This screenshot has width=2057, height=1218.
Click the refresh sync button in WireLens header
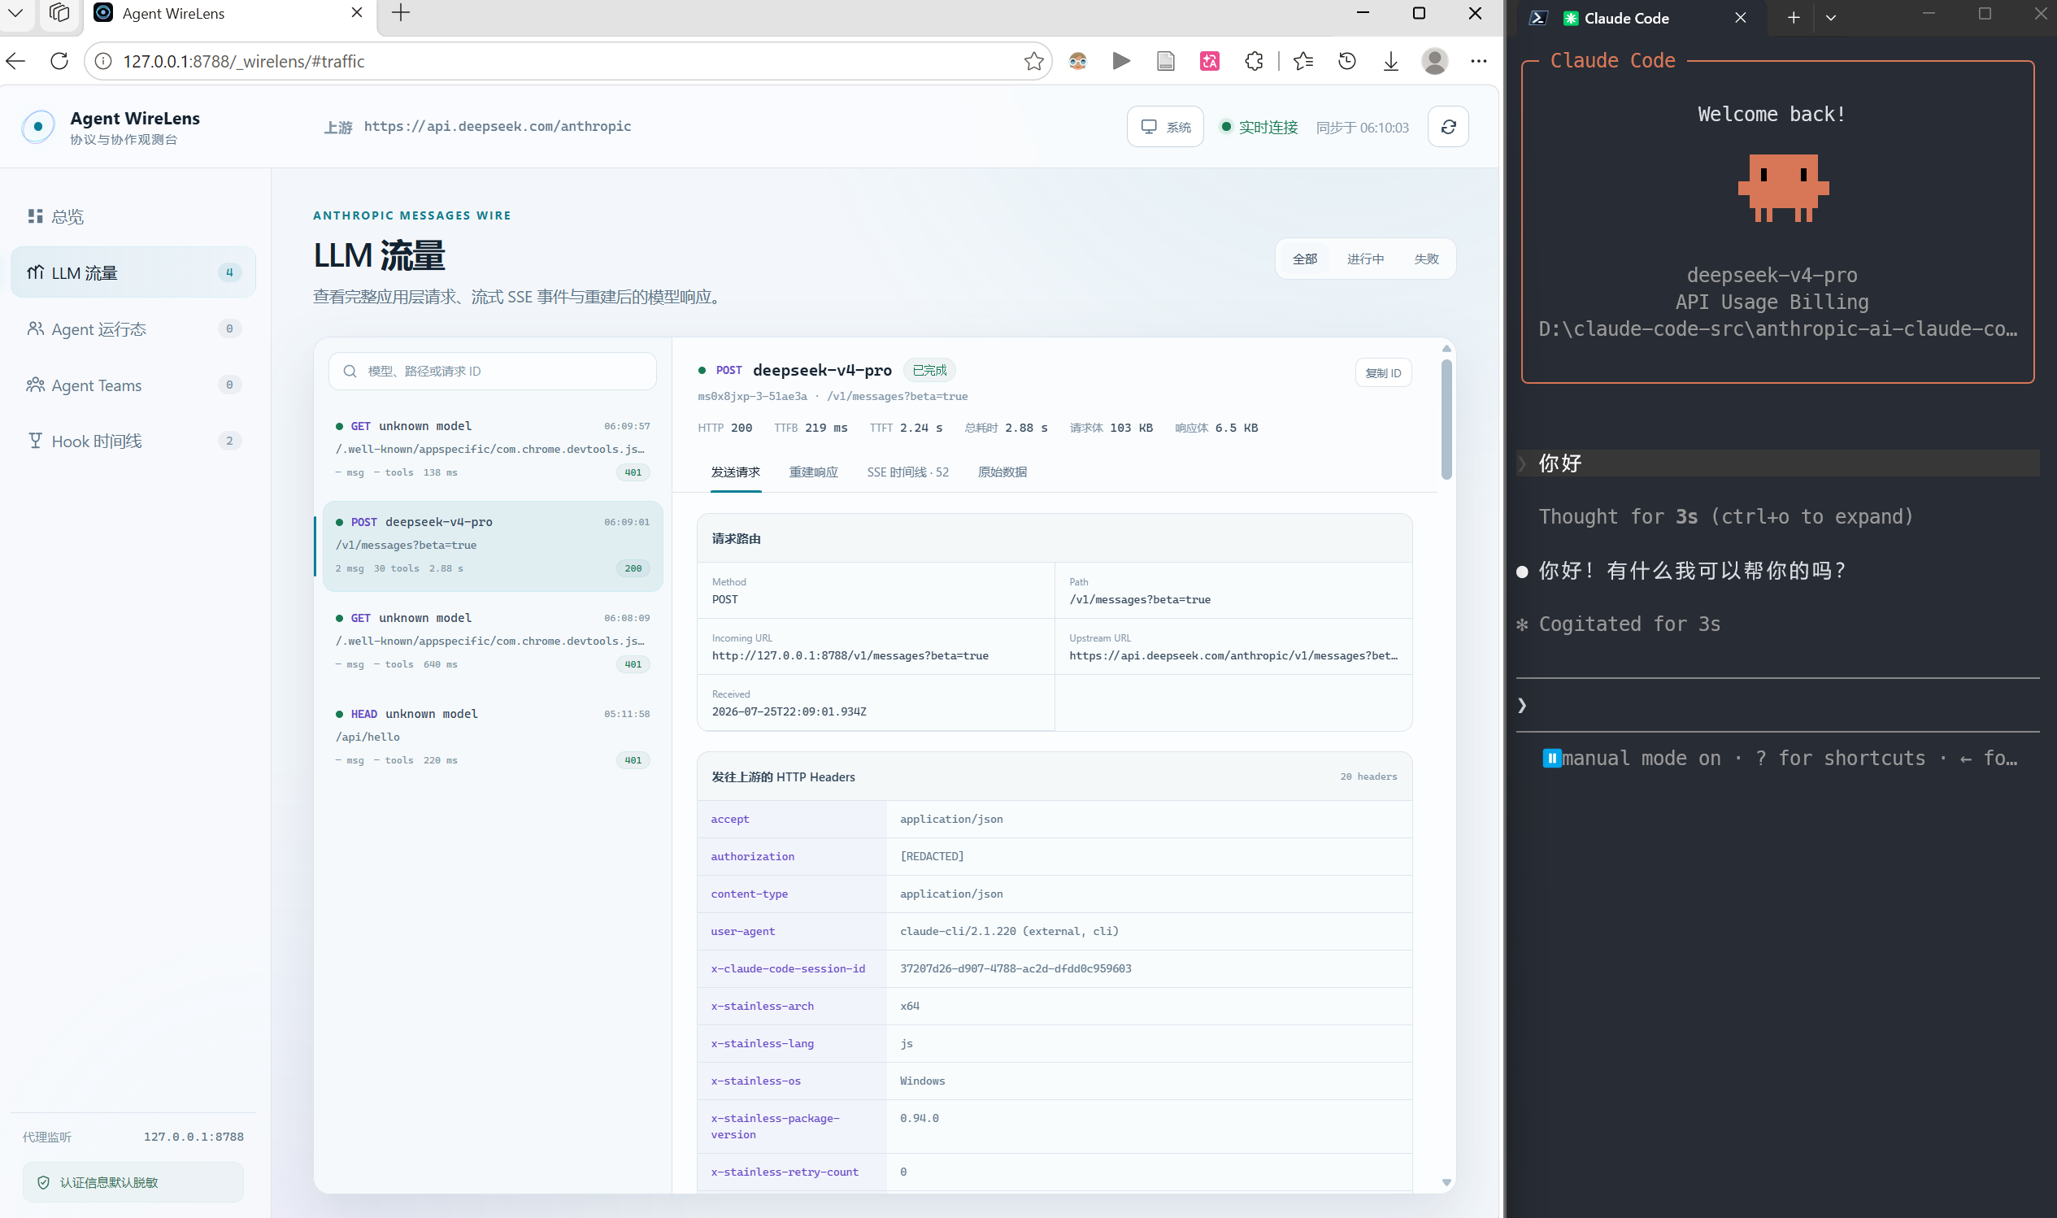click(1448, 126)
